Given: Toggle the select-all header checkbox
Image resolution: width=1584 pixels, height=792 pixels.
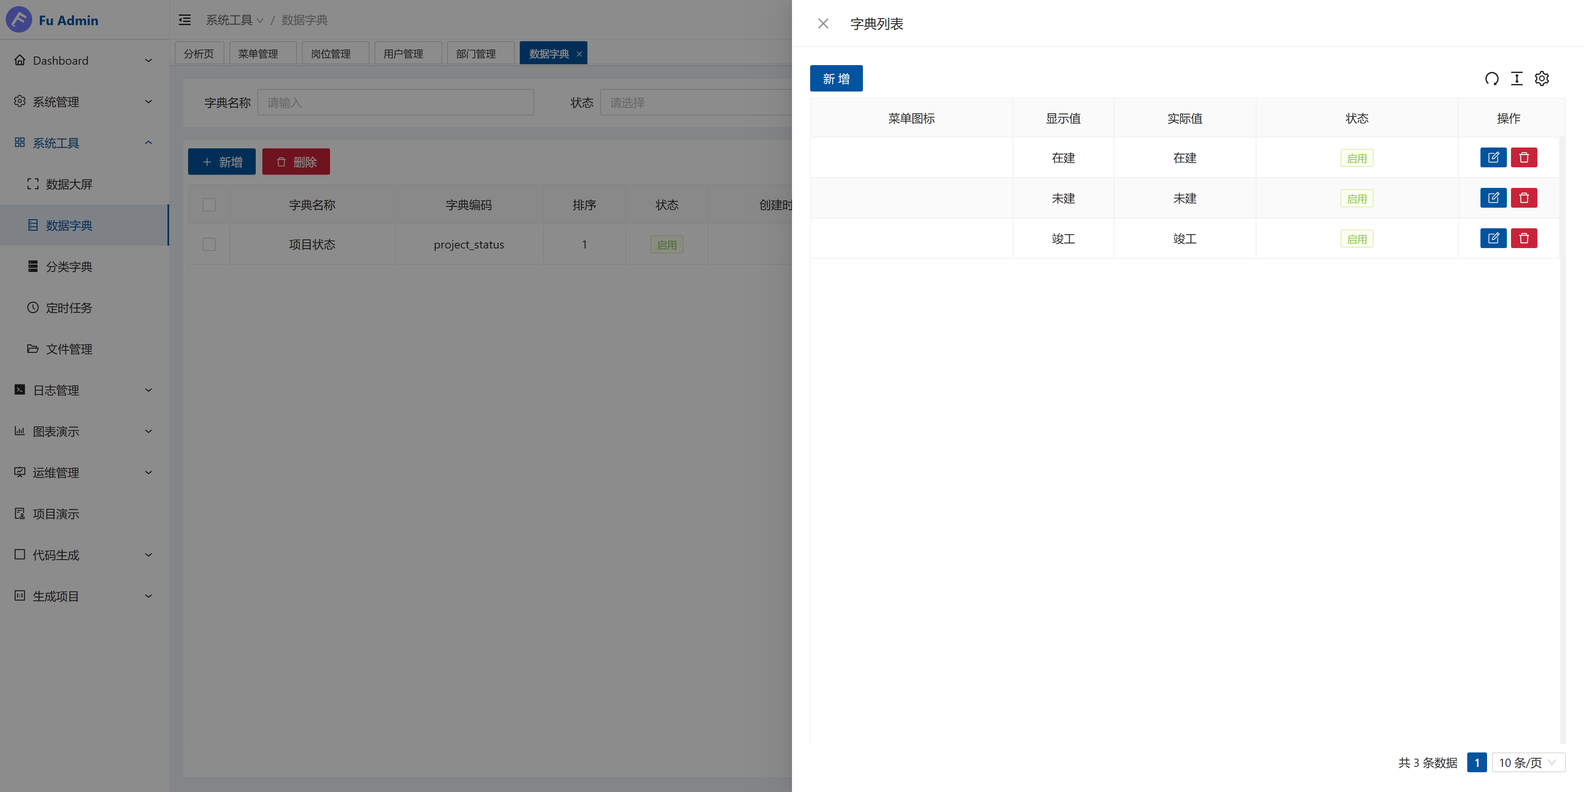Looking at the screenshot, I should [x=209, y=205].
